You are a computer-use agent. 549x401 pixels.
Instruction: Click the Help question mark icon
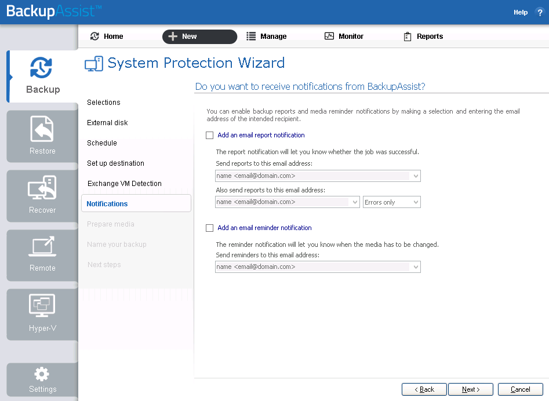(x=540, y=12)
